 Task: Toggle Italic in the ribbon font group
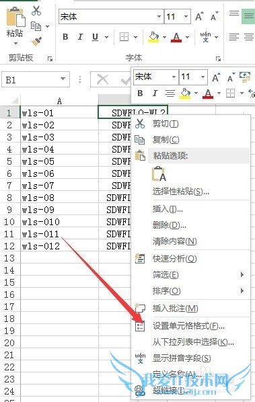click(80, 37)
